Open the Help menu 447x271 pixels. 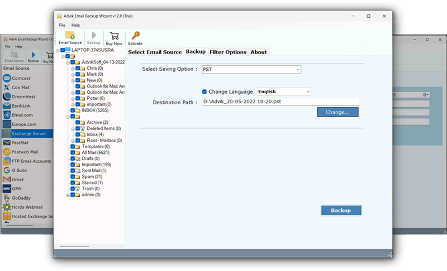pos(75,25)
